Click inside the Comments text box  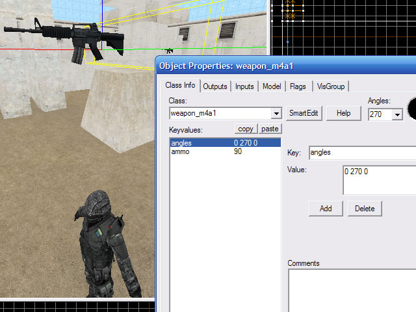coord(352,291)
